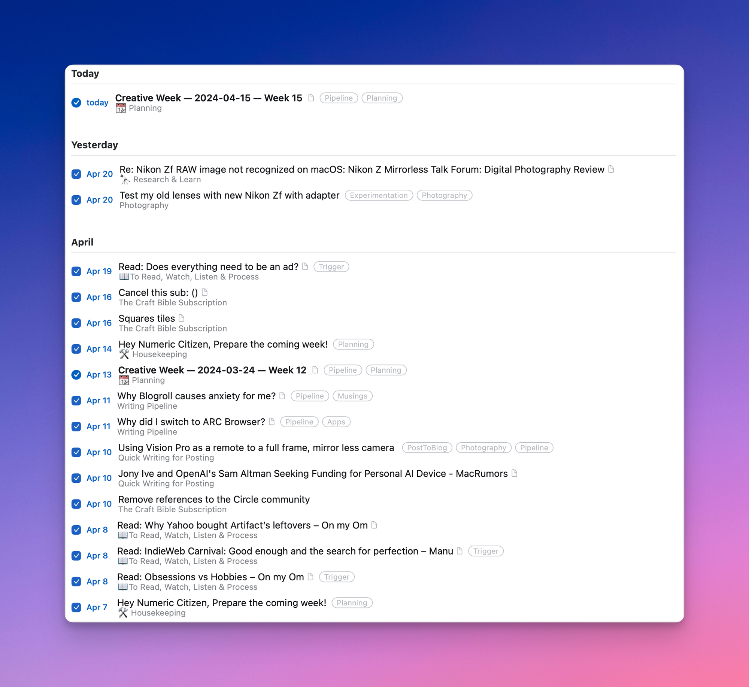Click note icon beside Creative Week Week 15
Viewport: 749px width, 687px height.
point(311,98)
